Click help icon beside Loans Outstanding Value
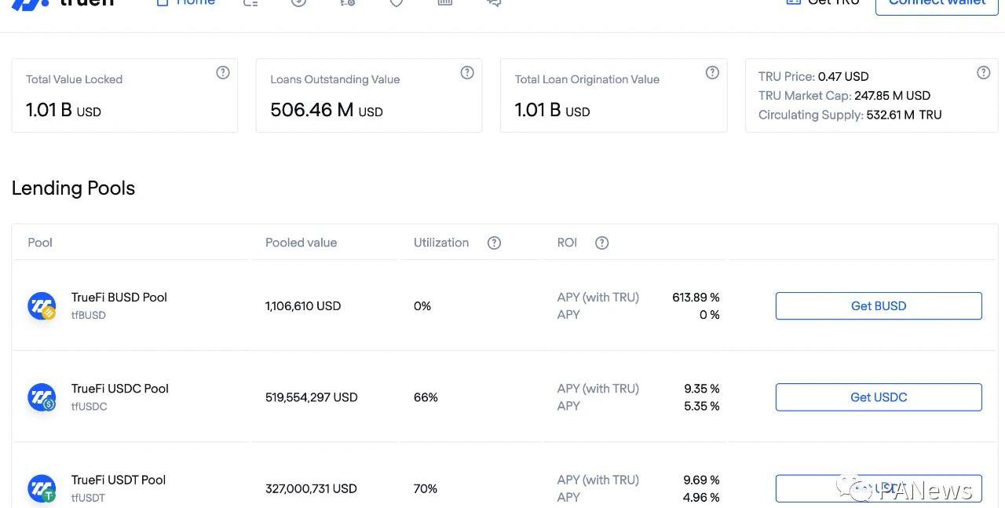 [x=467, y=73]
